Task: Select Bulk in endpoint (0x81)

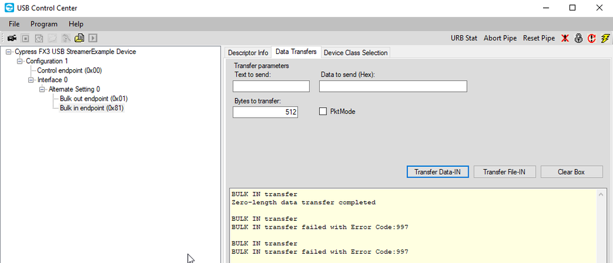Action: coord(92,109)
